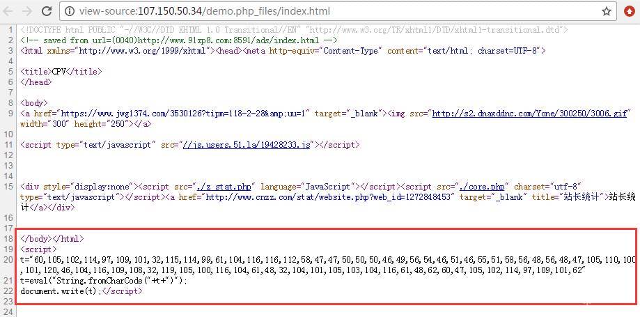The height and width of the screenshot is (317, 640).
Task: Click the charcode list starting t="60,105,102
Action: (x=328, y=265)
